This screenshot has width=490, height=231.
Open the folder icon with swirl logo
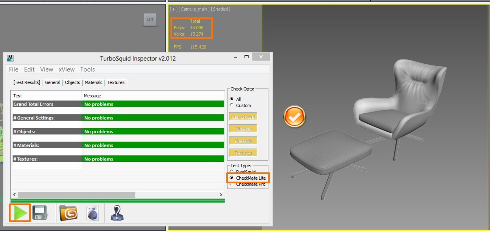click(x=68, y=213)
